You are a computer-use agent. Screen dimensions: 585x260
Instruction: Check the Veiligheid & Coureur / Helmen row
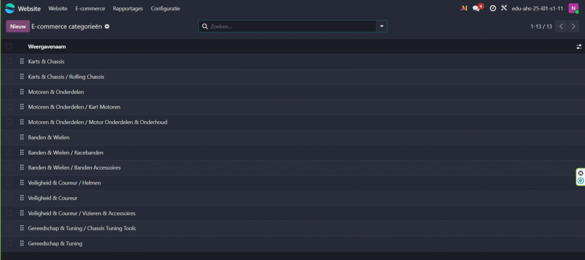[x=9, y=183]
